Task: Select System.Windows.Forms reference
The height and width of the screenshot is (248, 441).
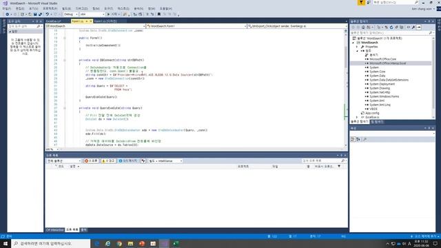Action: 384,96
